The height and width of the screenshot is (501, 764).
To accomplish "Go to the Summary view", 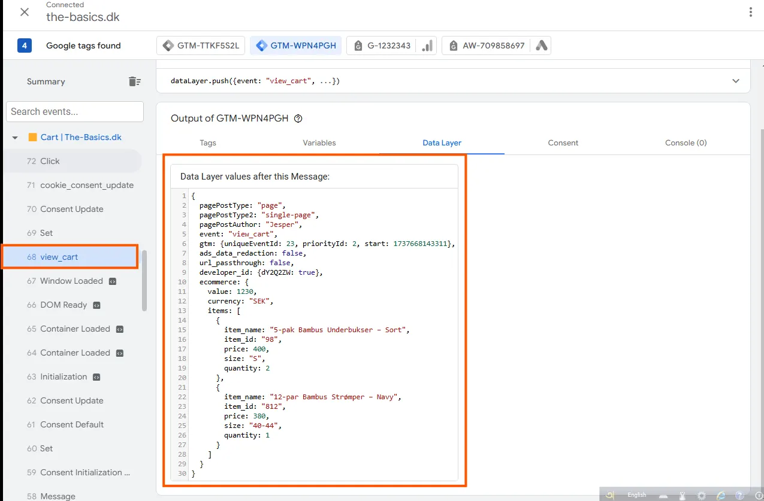I will pos(46,81).
